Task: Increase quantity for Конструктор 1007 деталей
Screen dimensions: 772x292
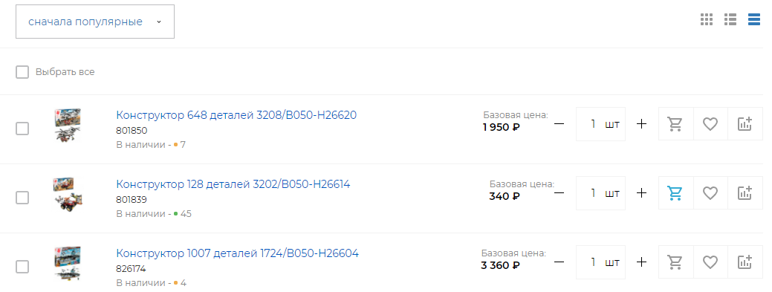Action: [641, 262]
